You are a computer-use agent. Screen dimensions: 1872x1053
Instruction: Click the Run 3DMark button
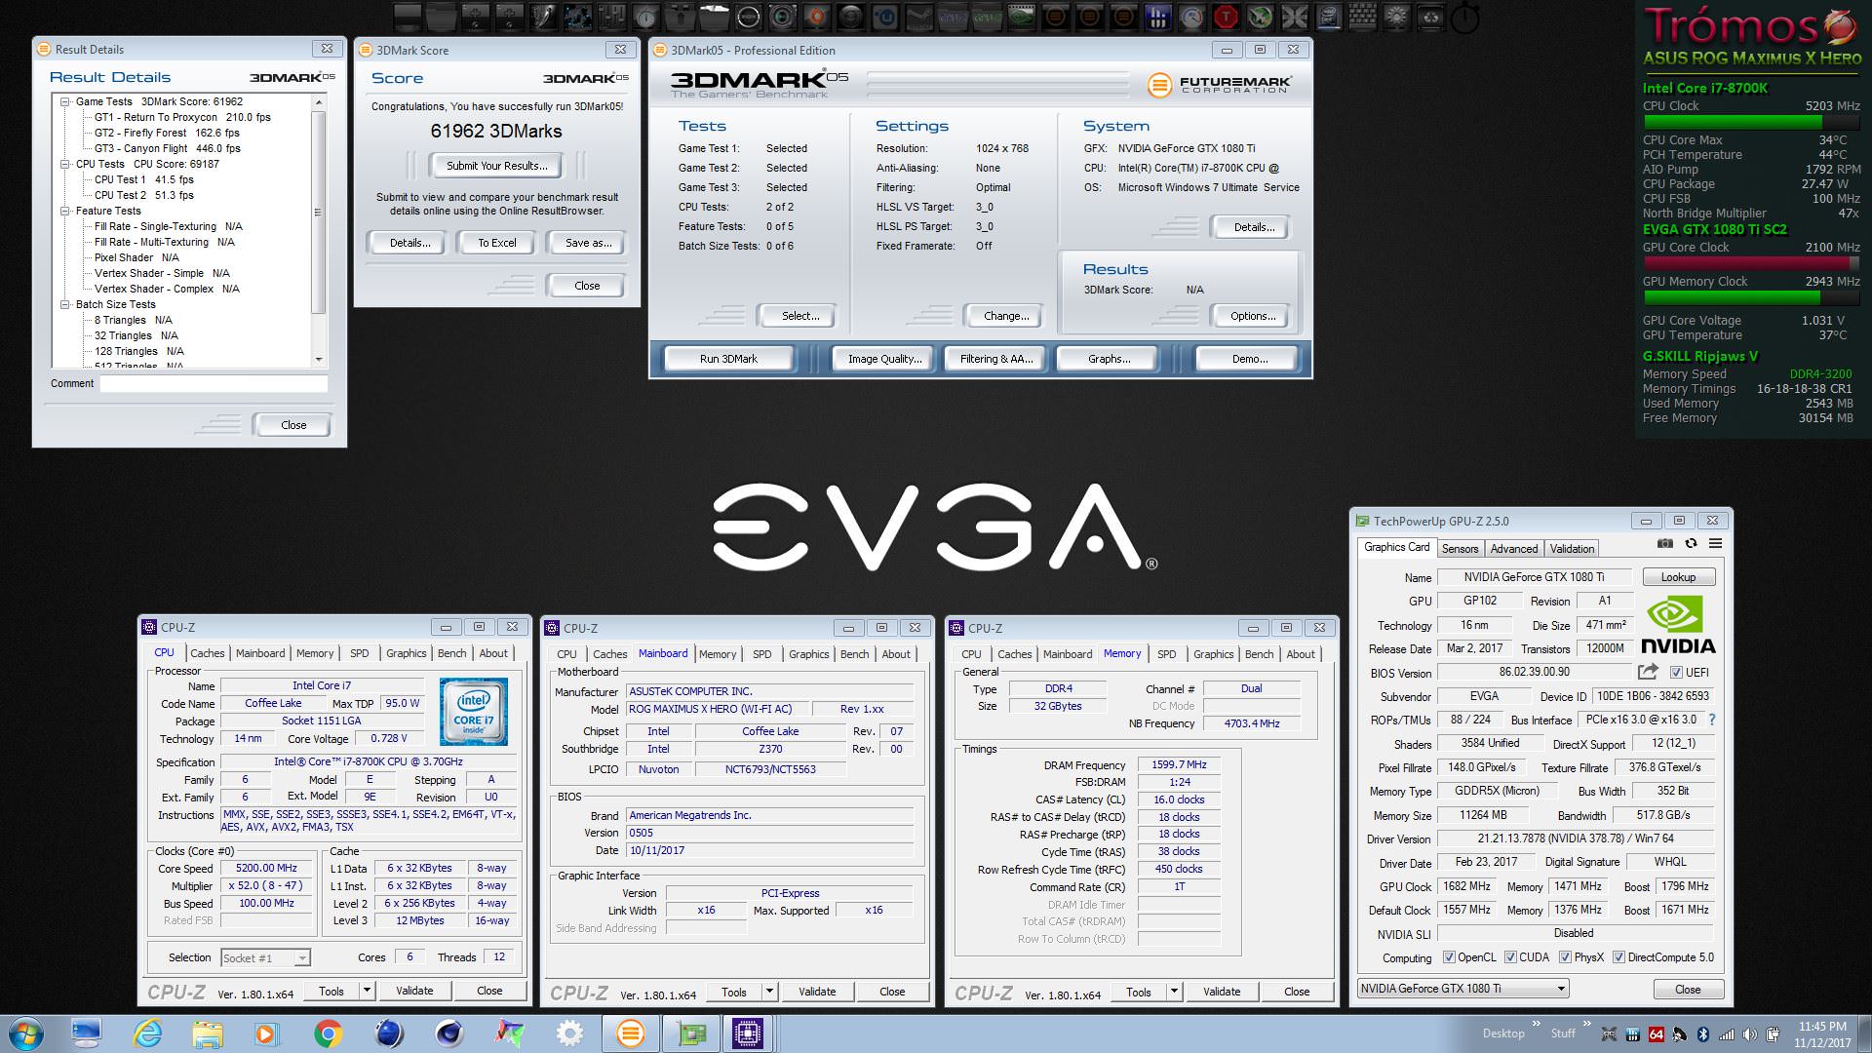(728, 359)
